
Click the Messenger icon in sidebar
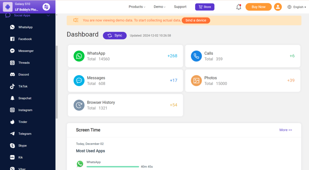[12, 51]
